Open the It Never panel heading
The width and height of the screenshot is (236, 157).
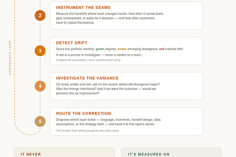[x=31, y=154]
